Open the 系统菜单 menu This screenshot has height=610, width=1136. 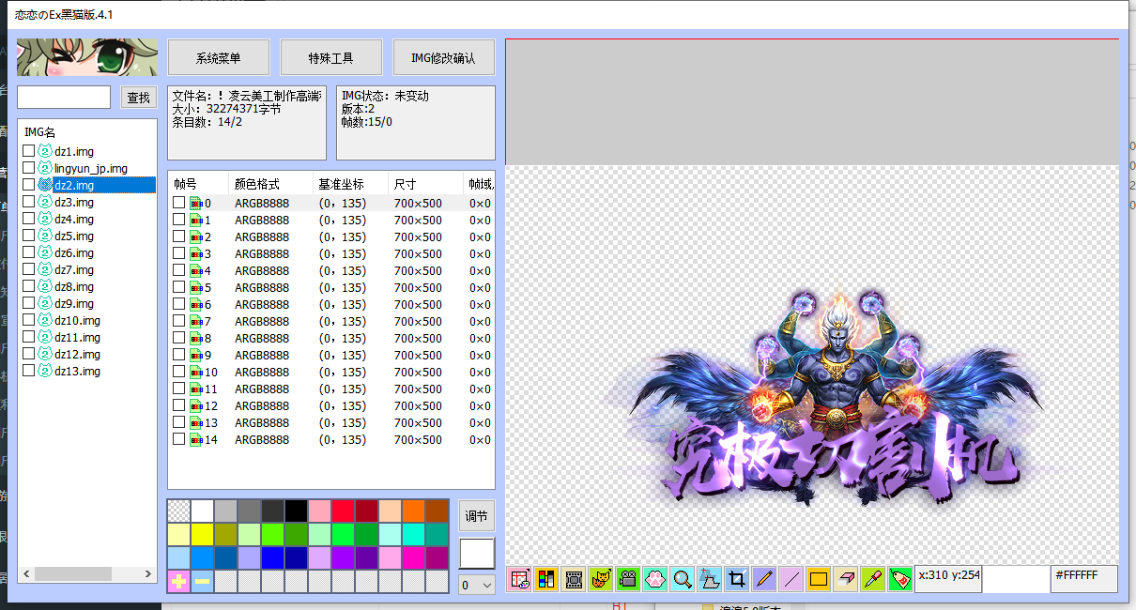[x=219, y=56]
